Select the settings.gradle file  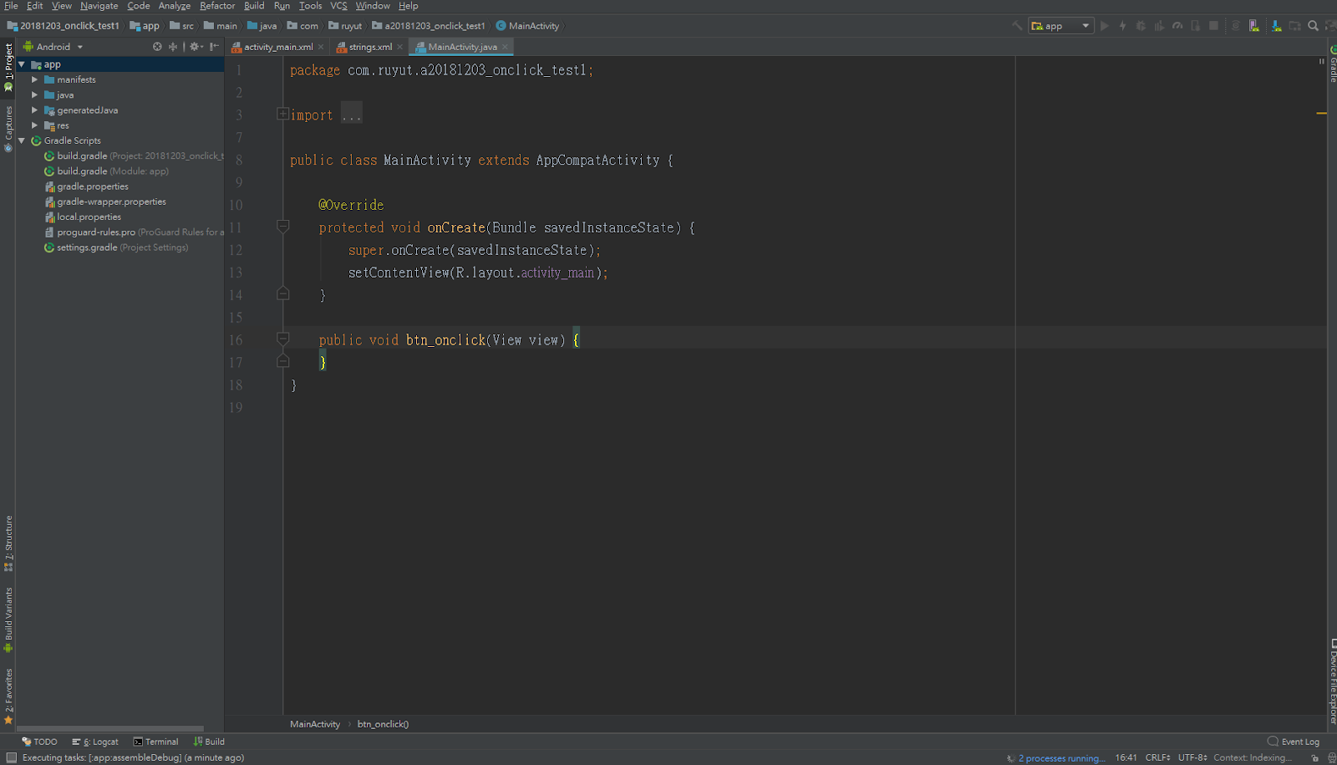click(x=116, y=247)
